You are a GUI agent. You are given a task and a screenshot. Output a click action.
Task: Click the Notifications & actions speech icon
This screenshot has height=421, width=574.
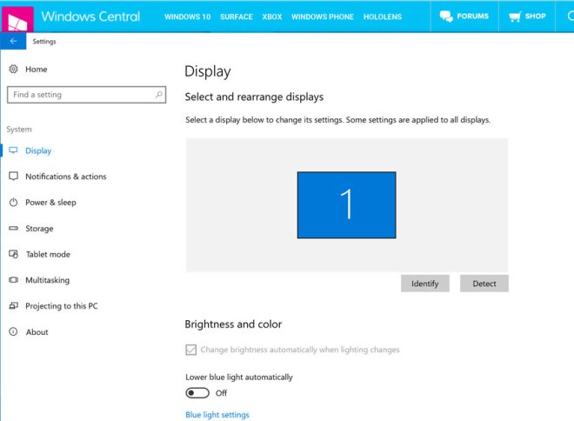point(13,176)
